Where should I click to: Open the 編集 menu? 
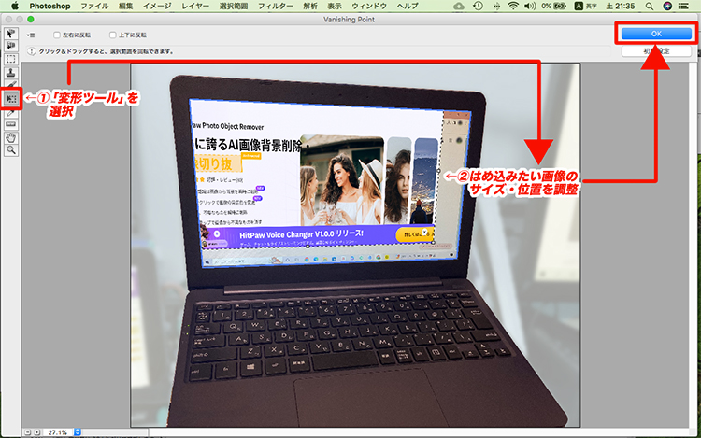tap(125, 6)
